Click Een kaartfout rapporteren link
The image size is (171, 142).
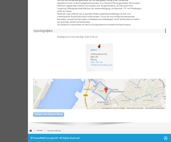point(155,108)
